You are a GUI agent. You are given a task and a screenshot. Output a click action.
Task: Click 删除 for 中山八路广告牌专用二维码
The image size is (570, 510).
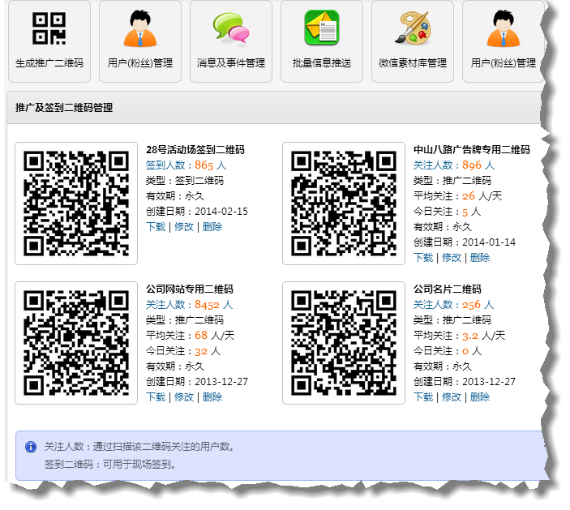tap(480, 258)
